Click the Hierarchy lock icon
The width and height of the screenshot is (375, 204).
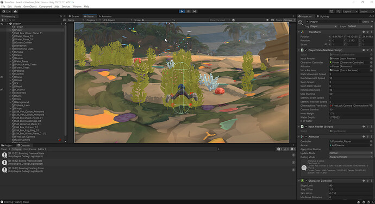(x=61, y=16)
